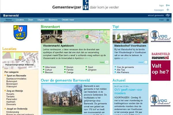Select the Home tab
This screenshot has height=115, width=173.
[x=9, y=20]
